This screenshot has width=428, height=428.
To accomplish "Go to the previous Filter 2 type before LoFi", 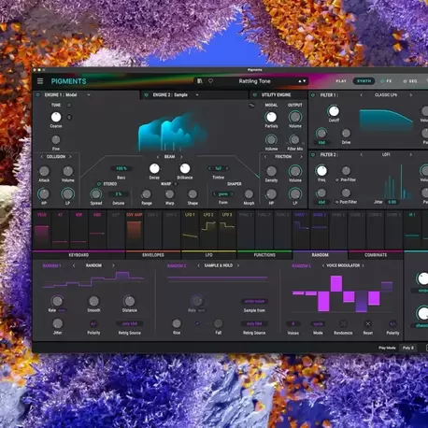I will (362, 154).
